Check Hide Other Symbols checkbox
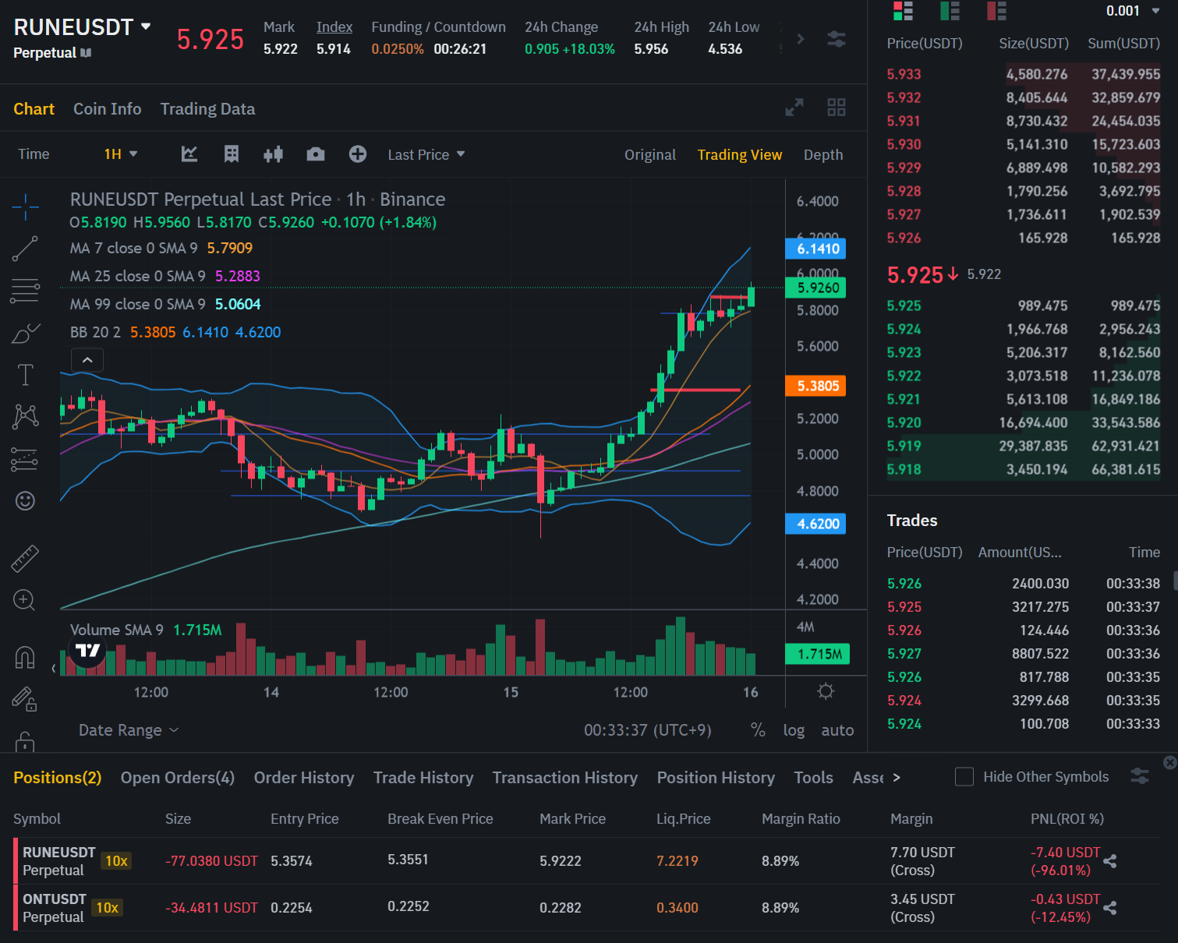The width and height of the screenshot is (1178, 943). (x=964, y=777)
